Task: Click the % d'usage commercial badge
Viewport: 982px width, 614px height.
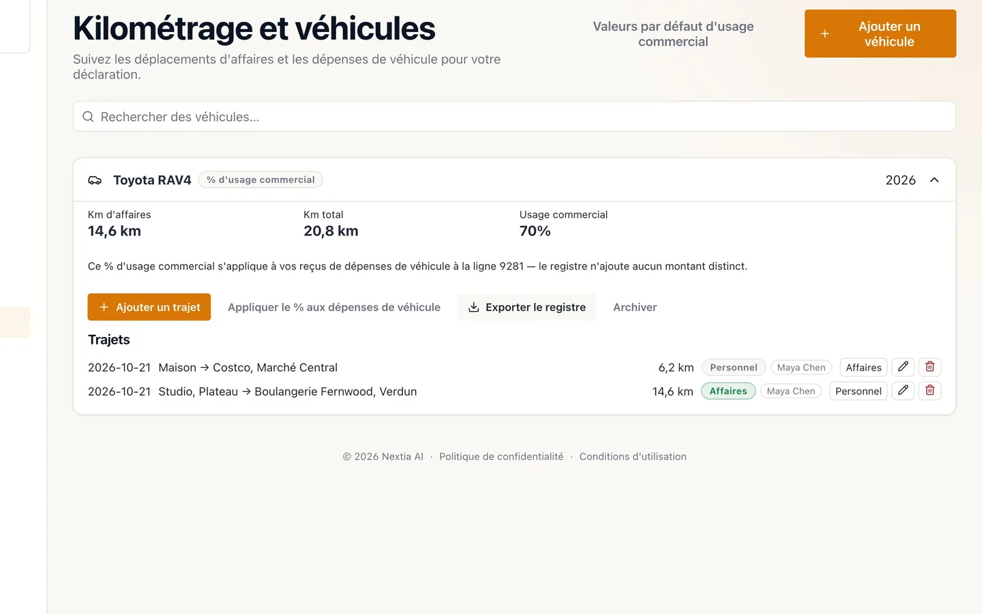Action: 261,180
